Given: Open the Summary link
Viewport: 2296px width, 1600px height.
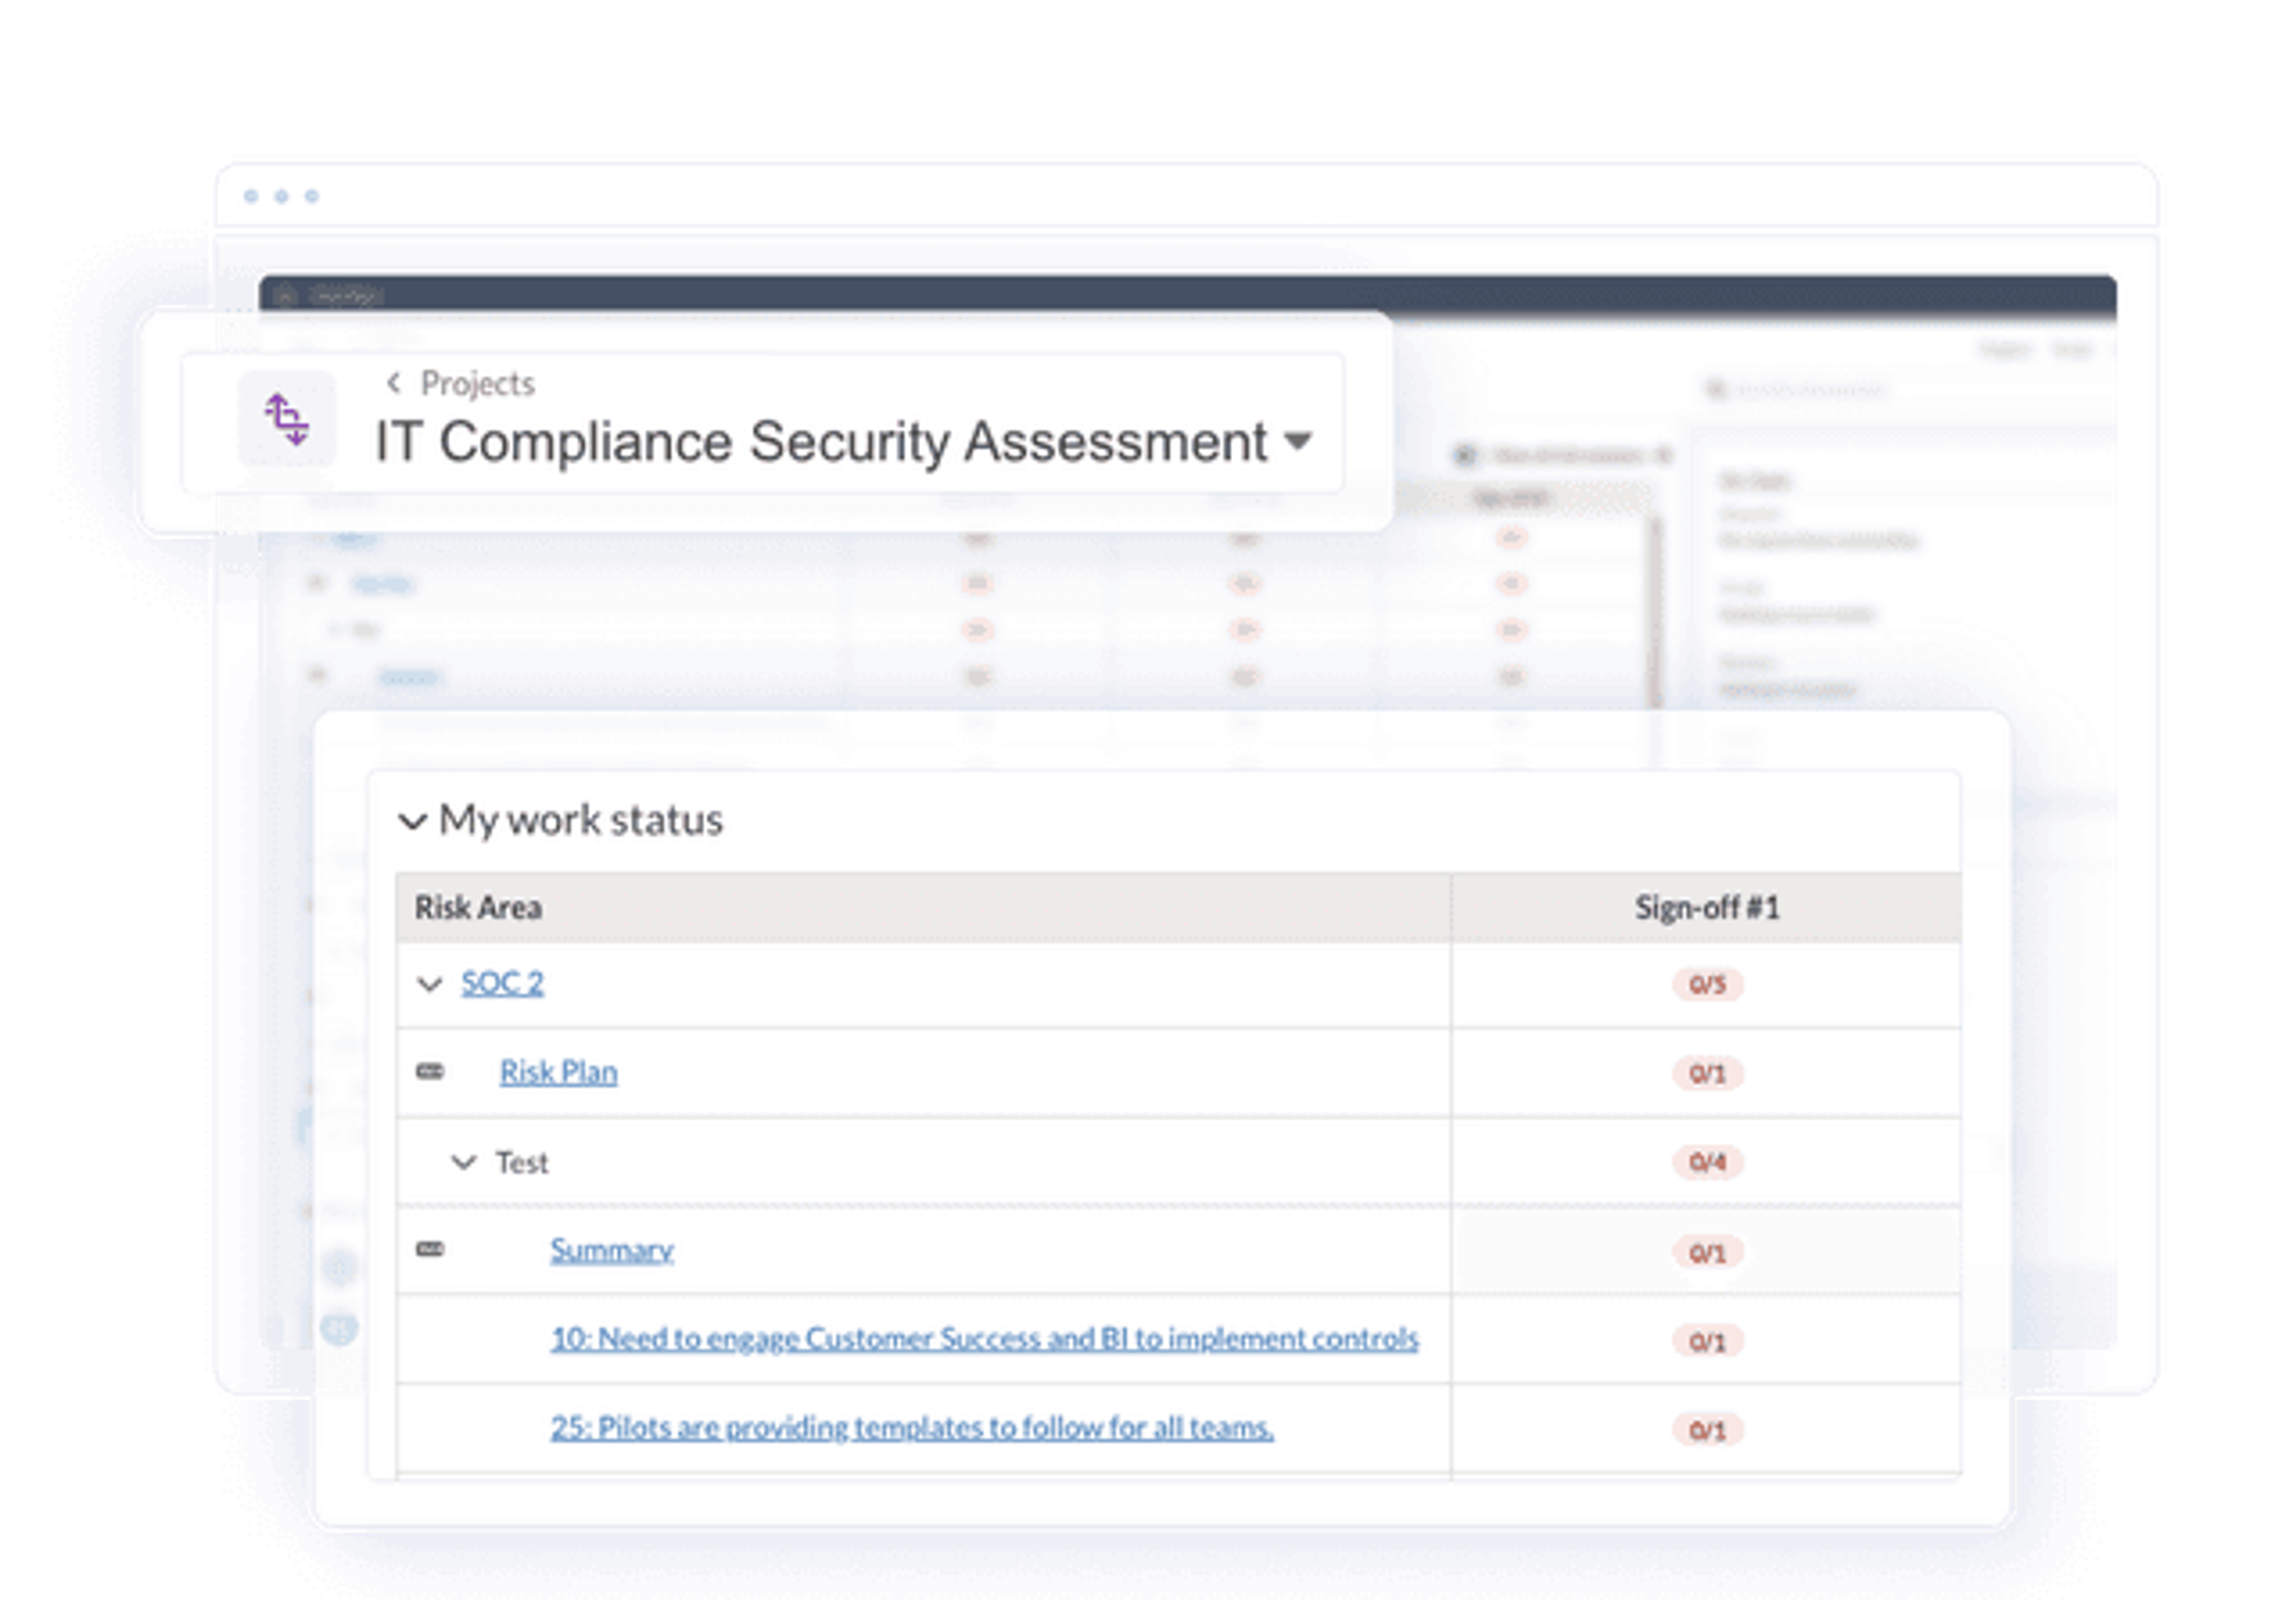Looking at the screenshot, I should pyautogui.click(x=611, y=1250).
